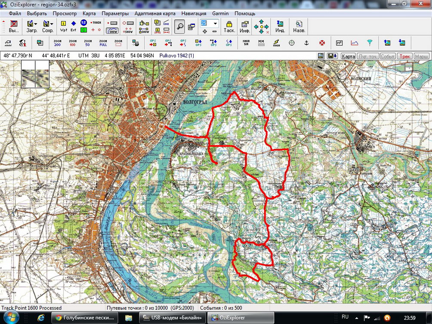Open the track control list icon
Screen dimensions: 432x324
[112, 23]
